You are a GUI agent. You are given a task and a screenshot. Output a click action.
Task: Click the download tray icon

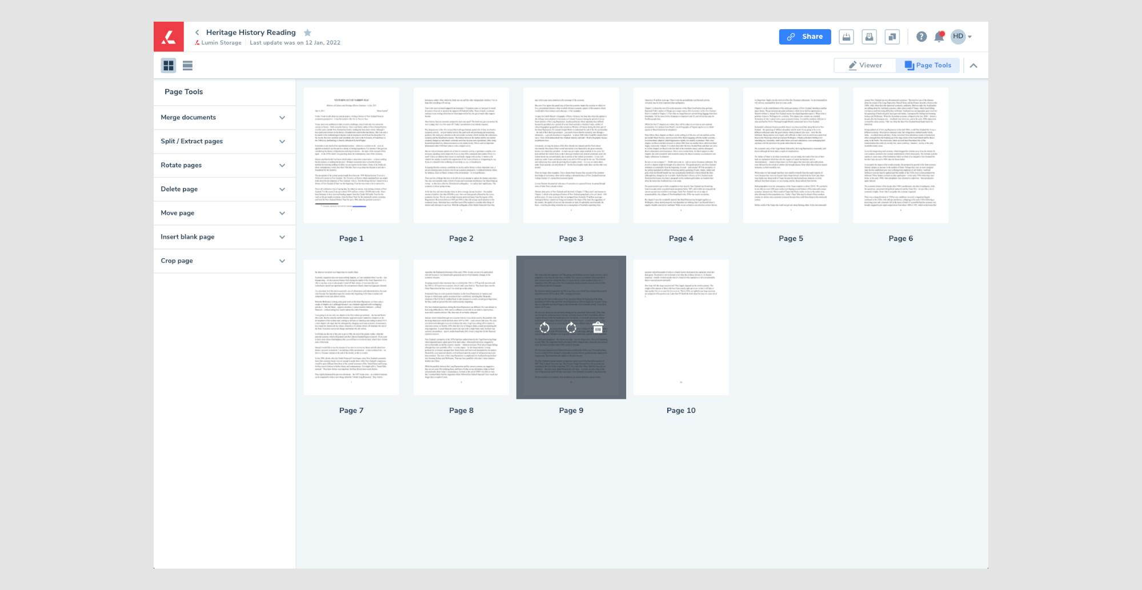[847, 37]
